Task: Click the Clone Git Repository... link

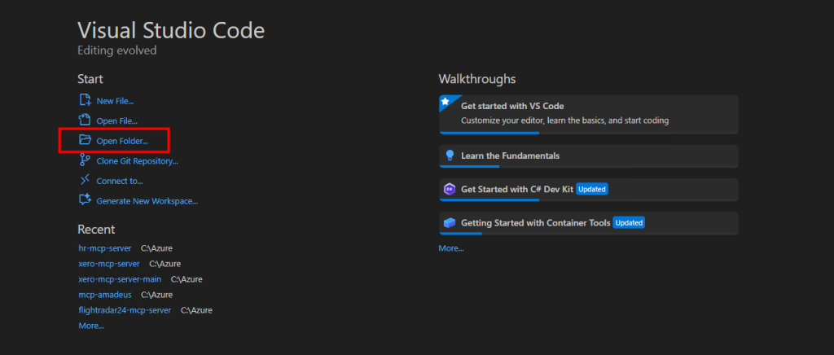Action: coord(137,161)
